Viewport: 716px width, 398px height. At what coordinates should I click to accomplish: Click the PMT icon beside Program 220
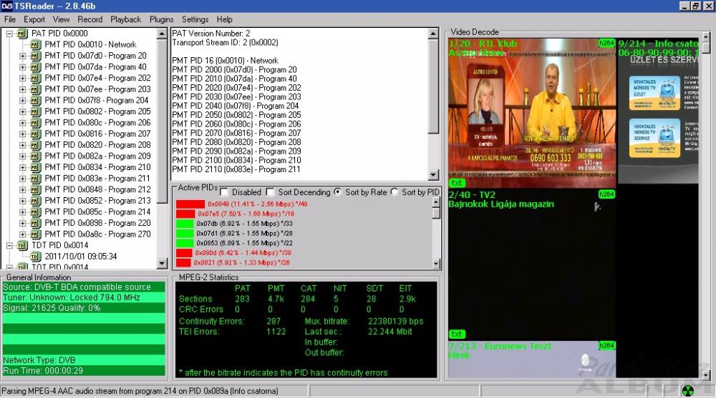(36, 224)
